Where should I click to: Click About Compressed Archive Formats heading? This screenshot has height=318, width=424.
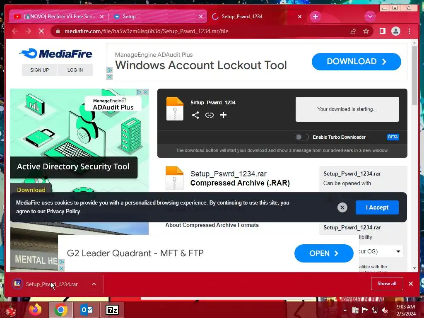(x=212, y=225)
